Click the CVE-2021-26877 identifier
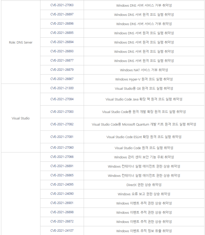Viewport: 205px width, 235px height. tap(62, 61)
